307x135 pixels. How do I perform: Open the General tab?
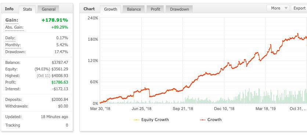click(48, 9)
